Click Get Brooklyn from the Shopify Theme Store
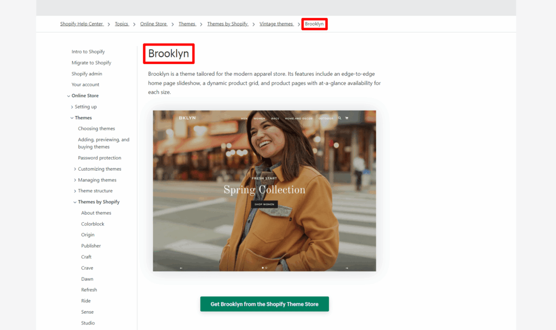Image resolution: width=556 pixels, height=330 pixels. point(264,304)
